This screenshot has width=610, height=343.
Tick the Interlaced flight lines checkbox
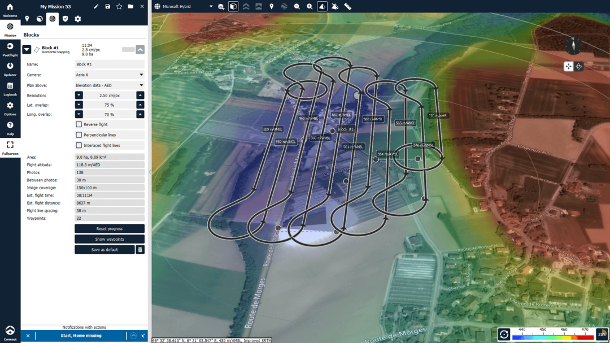[x=79, y=145]
